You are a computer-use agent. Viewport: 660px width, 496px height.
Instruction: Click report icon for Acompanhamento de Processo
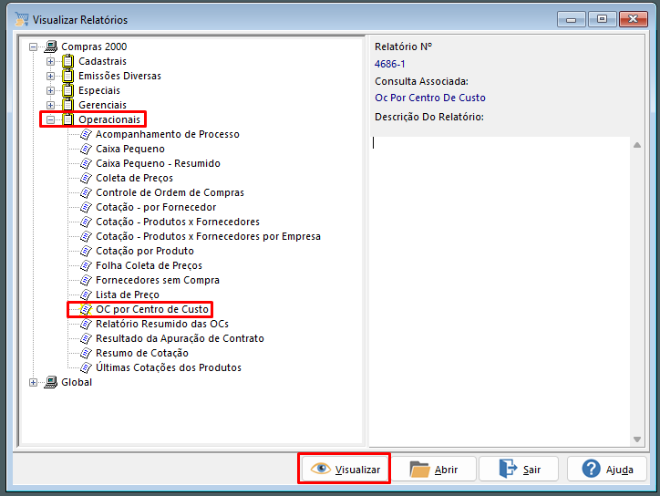86,134
